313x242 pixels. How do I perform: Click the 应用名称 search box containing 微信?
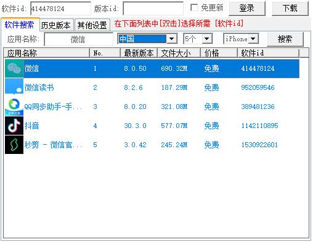point(78,39)
